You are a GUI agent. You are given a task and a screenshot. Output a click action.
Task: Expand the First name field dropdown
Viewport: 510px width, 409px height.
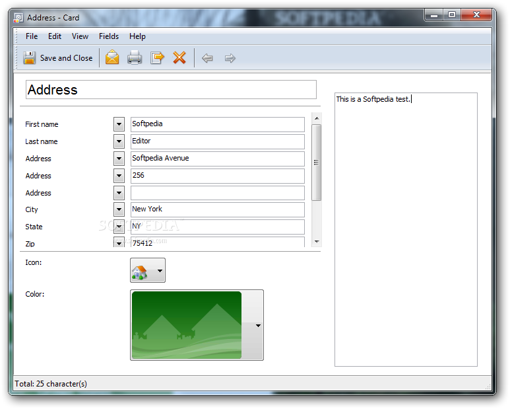click(119, 124)
